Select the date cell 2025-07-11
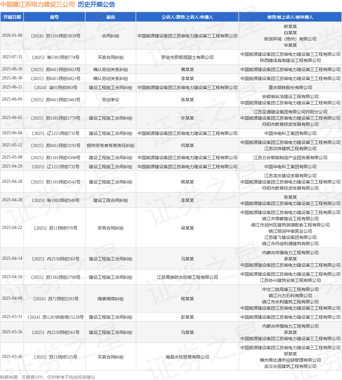The width and height of the screenshot is (342, 380). (x=12, y=57)
